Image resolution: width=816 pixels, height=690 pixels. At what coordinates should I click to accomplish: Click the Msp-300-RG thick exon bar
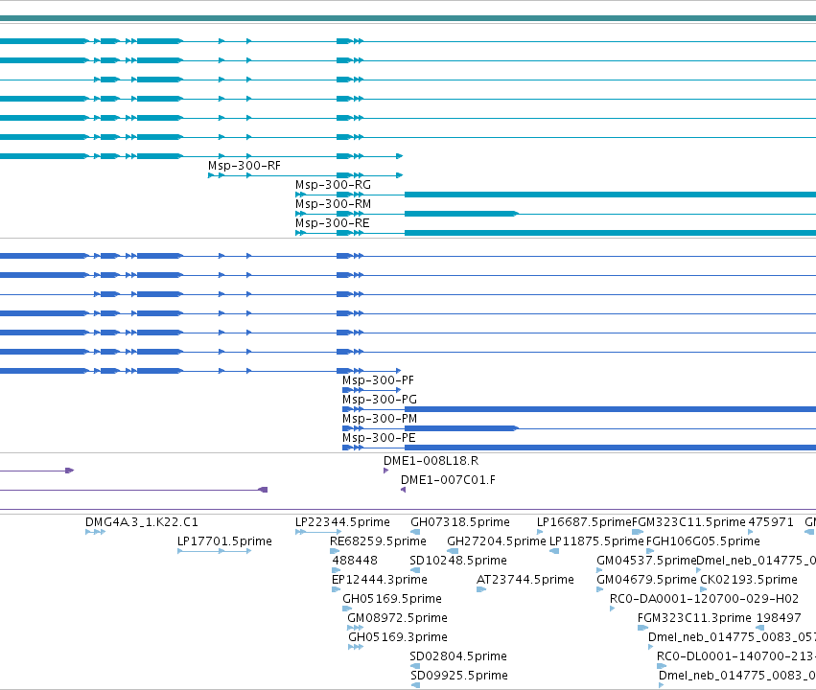(x=611, y=195)
